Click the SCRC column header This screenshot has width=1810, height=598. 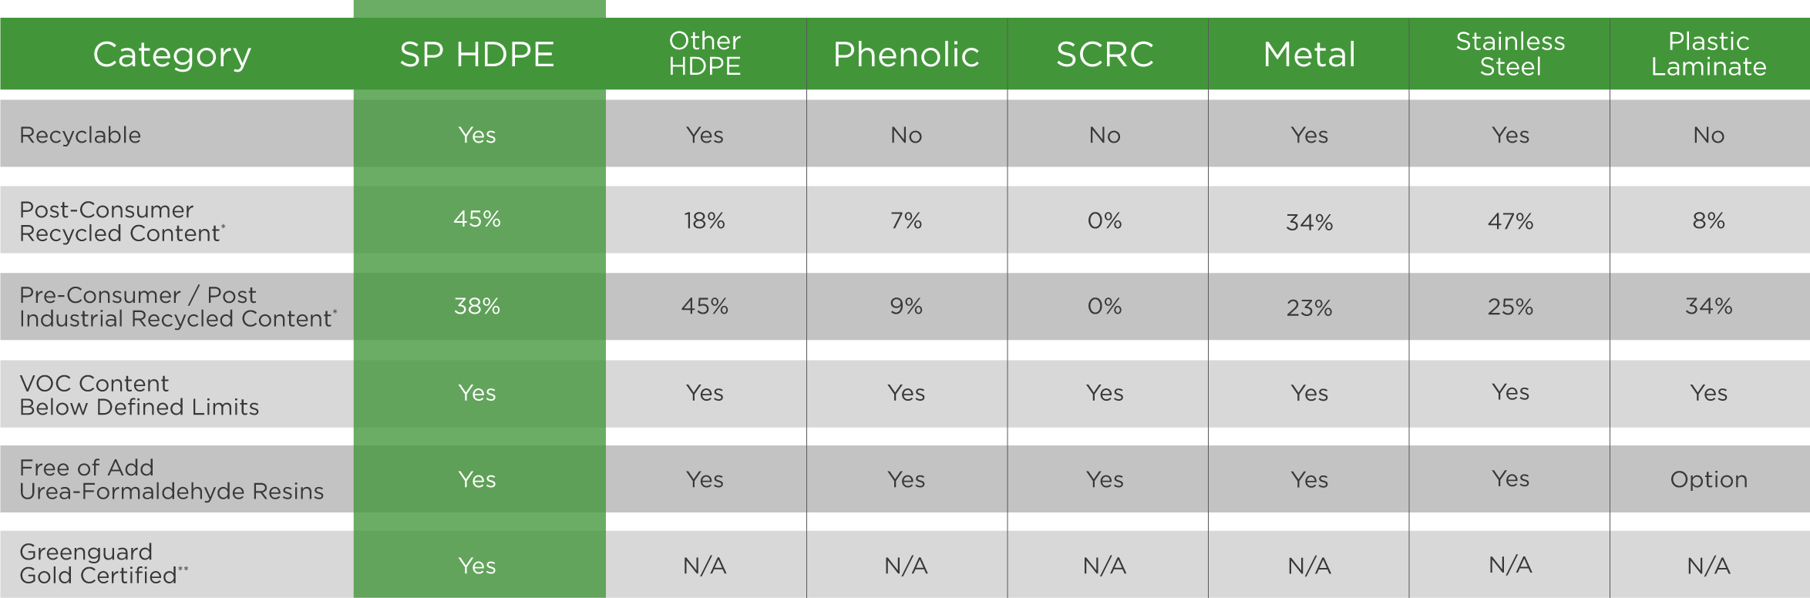pos(1105,55)
